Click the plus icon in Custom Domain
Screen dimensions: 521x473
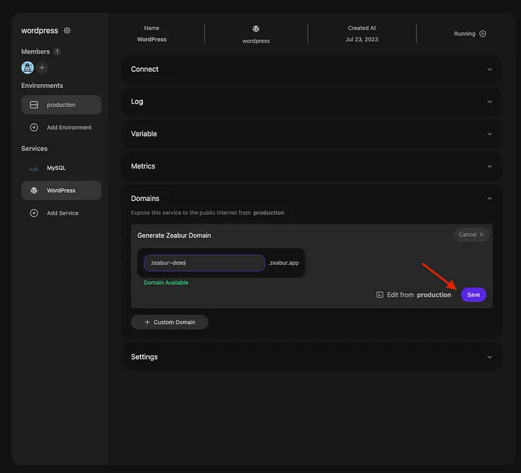[x=147, y=322]
